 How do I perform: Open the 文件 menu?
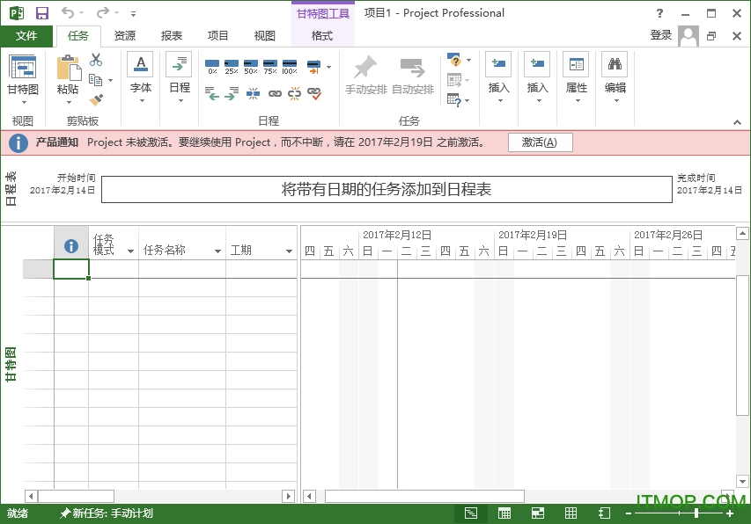(27, 36)
